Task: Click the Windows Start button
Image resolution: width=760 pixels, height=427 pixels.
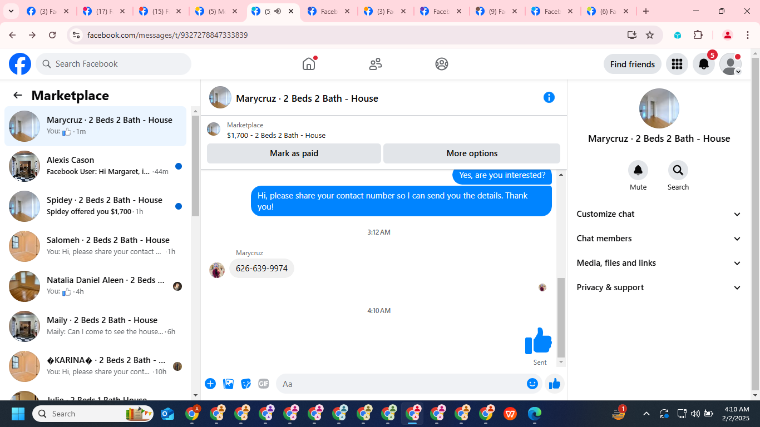Action: click(x=18, y=414)
